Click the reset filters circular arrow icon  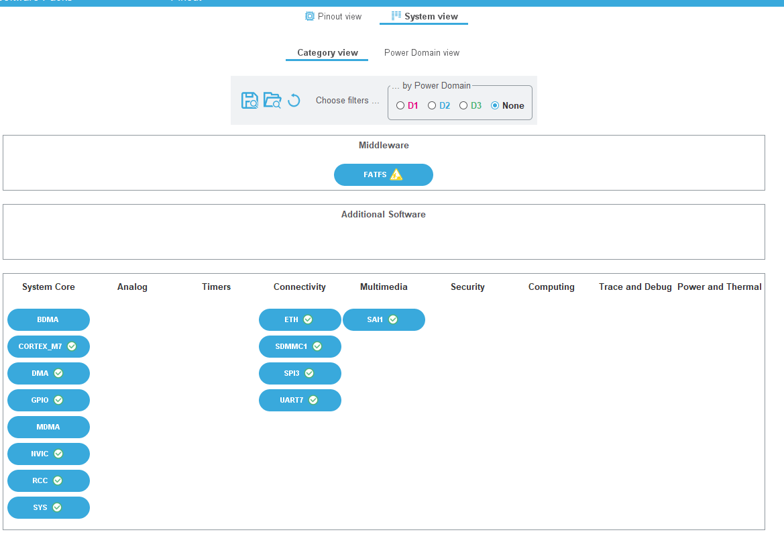coord(294,101)
